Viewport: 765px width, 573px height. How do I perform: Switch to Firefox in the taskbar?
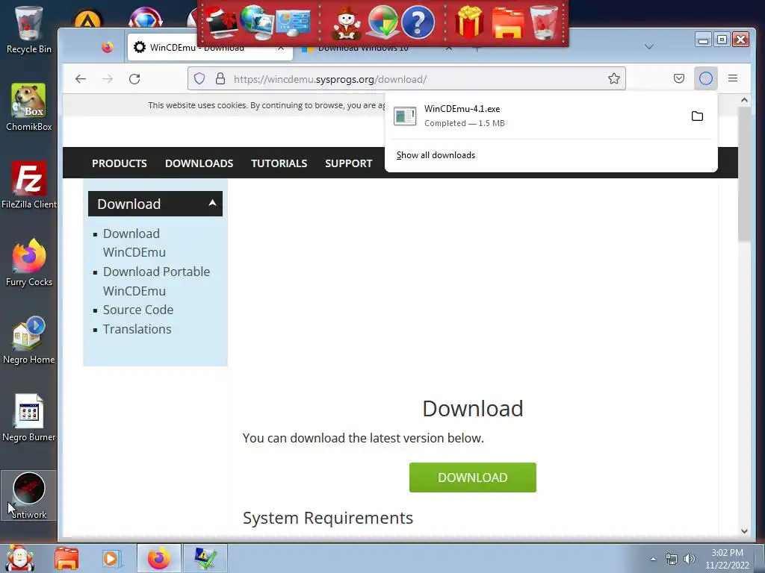pyautogui.click(x=158, y=558)
